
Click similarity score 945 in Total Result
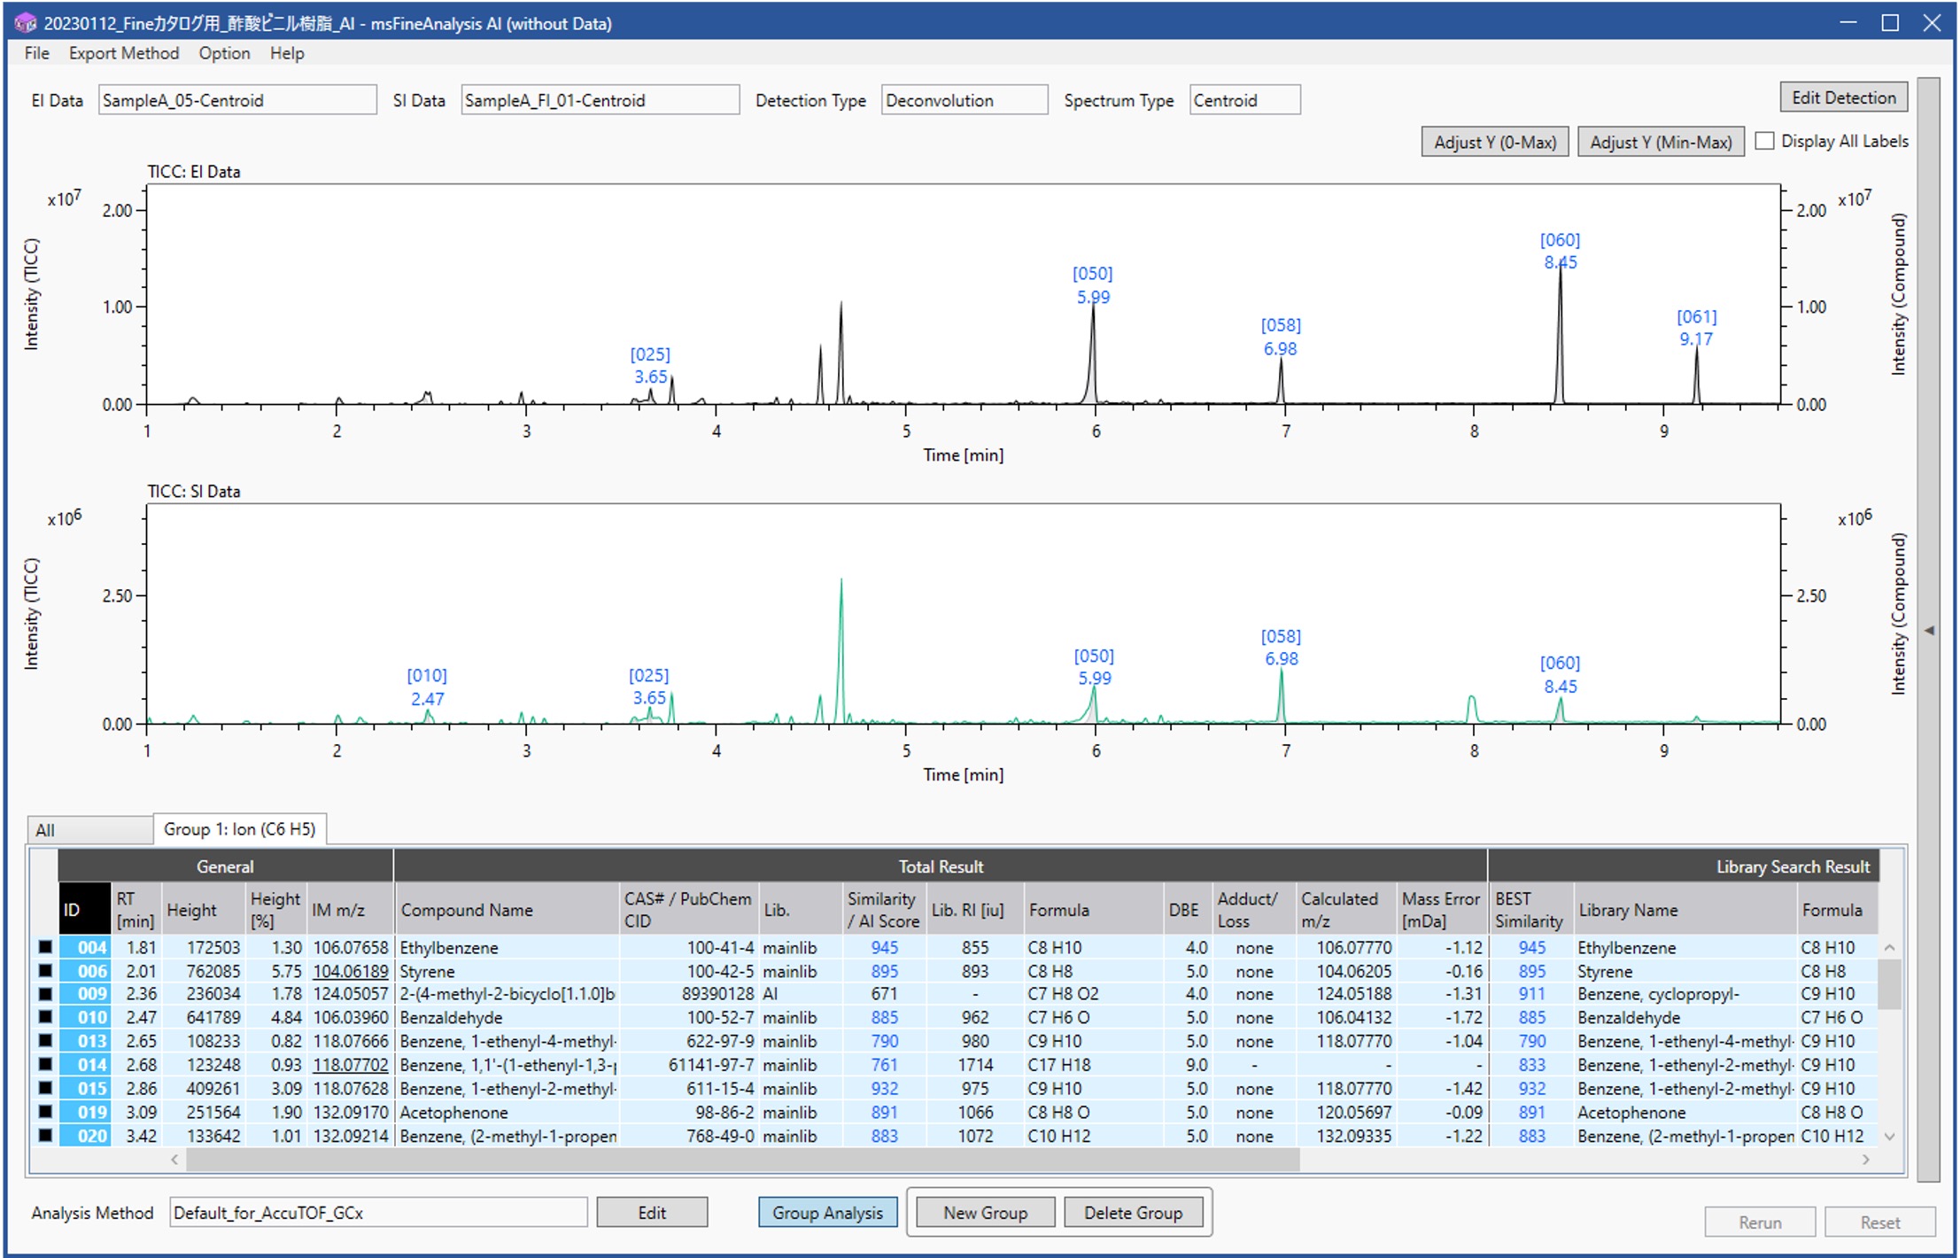pyautogui.click(x=884, y=947)
